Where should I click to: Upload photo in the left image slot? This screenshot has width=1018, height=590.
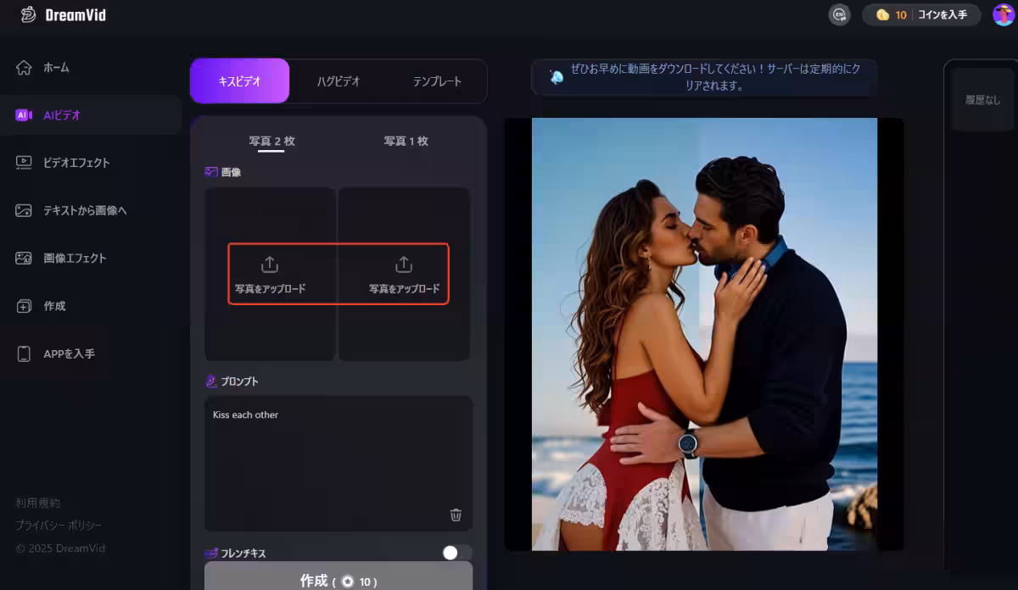270,274
